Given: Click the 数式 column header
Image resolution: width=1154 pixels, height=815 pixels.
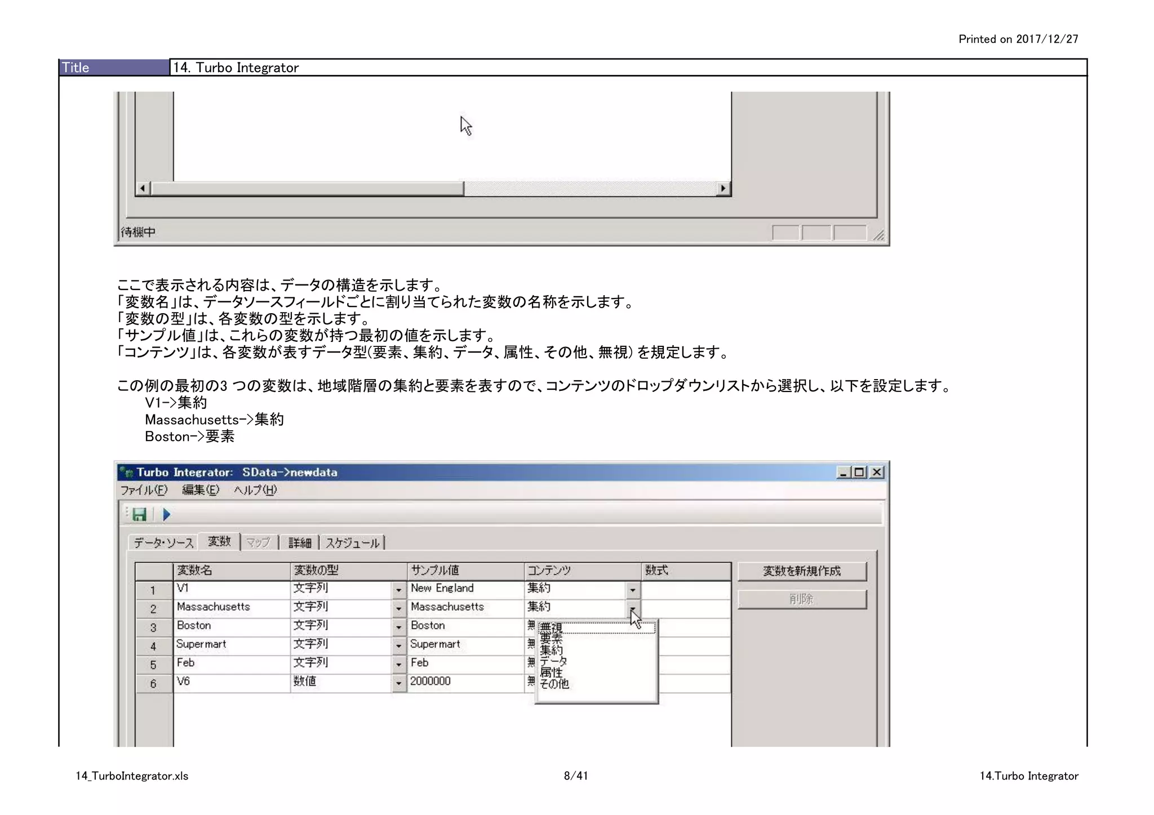Looking at the screenshot, I should 686,571.
